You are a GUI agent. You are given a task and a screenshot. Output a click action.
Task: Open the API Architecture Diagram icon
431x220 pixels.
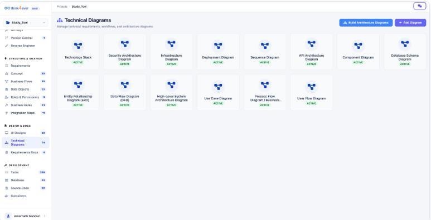(312, 43)
